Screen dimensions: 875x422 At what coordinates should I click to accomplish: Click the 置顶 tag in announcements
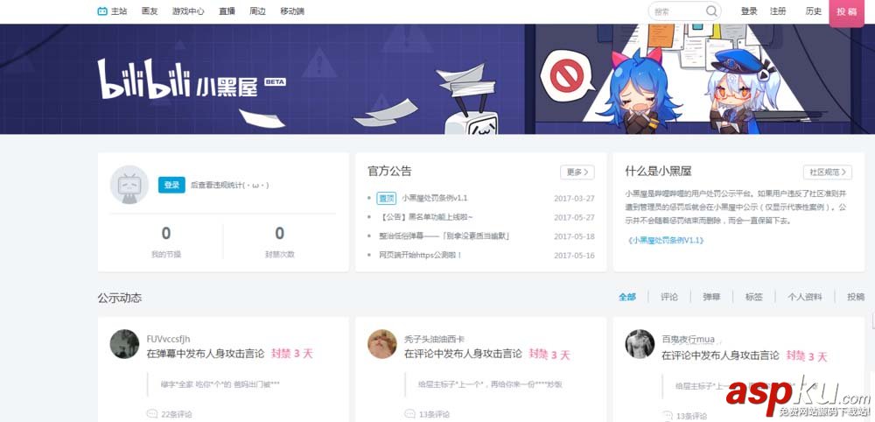coord(386,198)
